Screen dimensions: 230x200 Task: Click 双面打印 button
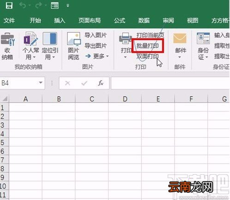coord(147,56)
